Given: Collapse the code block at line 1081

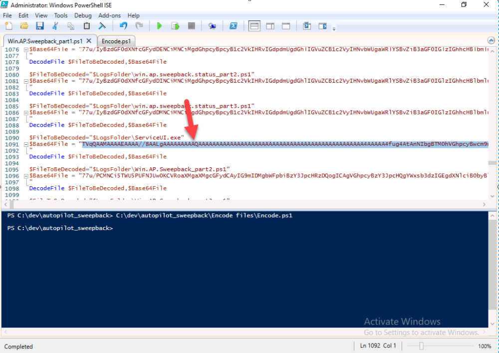Looking at the screenshot, I should (x=26, y=81).
